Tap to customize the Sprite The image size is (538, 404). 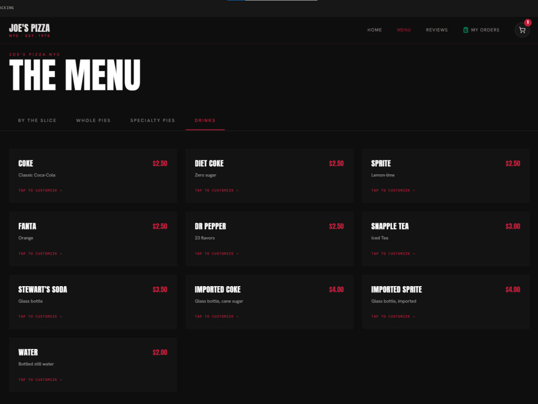pos(393,190)
